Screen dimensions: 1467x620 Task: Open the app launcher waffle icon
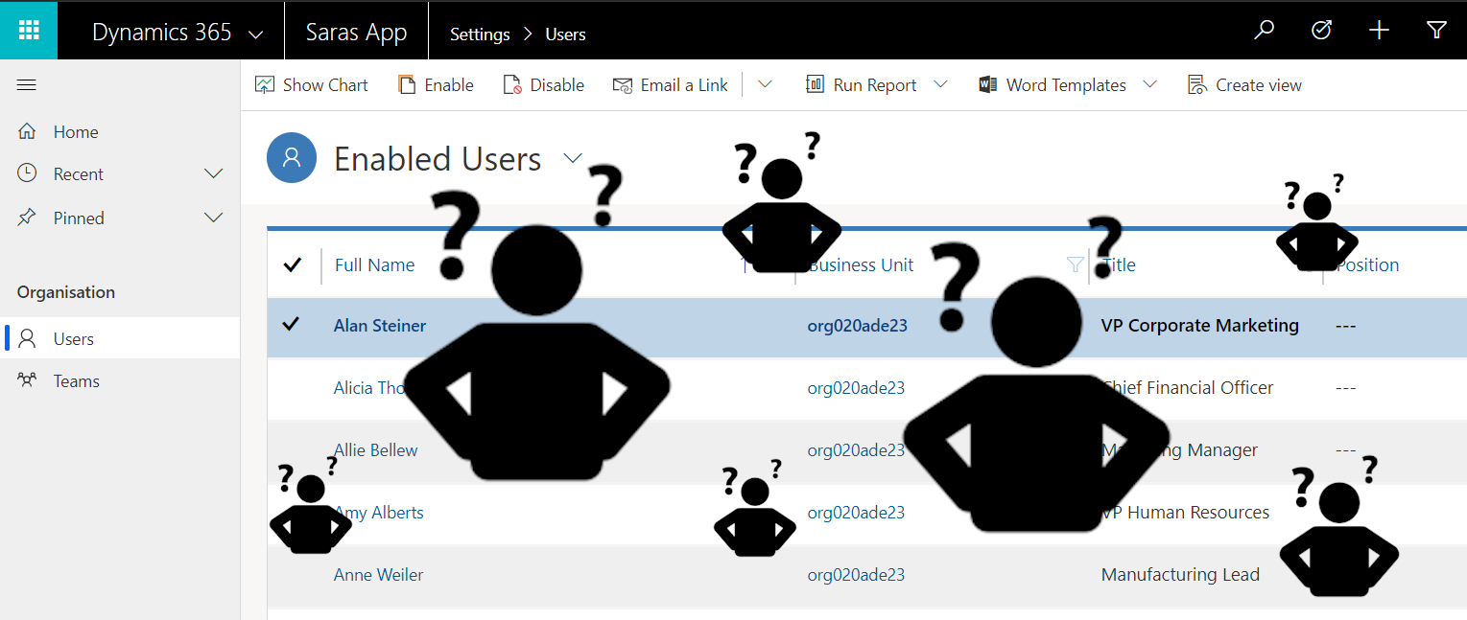[x=29, y=31]
